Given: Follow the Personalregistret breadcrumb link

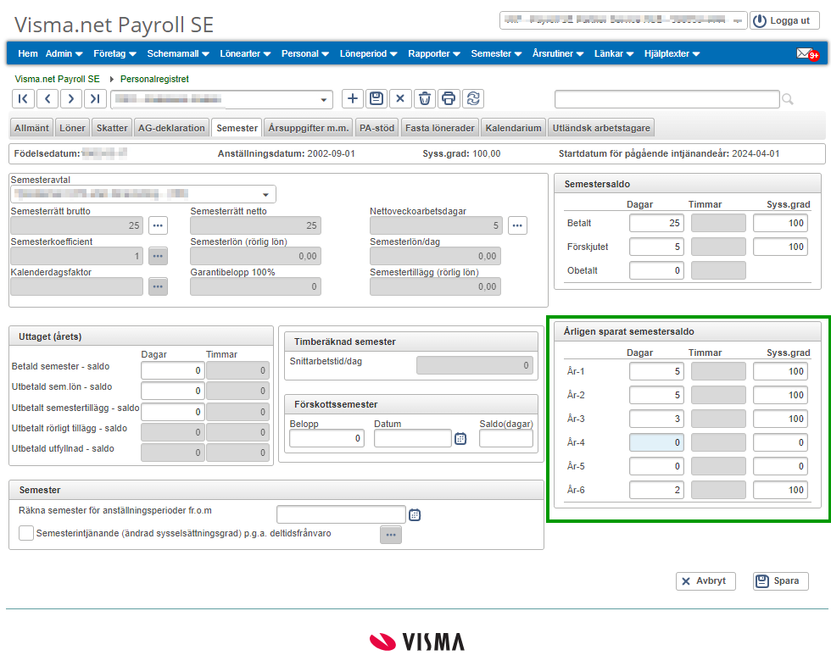Looking at the screenshot, I should (x=154, y=79).
